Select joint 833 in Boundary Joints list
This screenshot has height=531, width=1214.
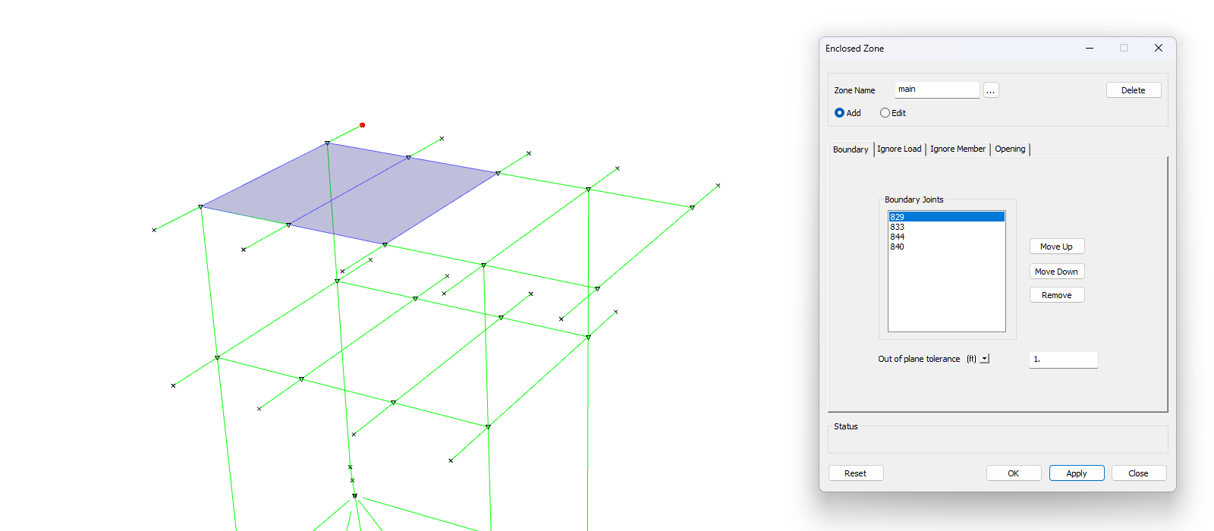(898, 227)
